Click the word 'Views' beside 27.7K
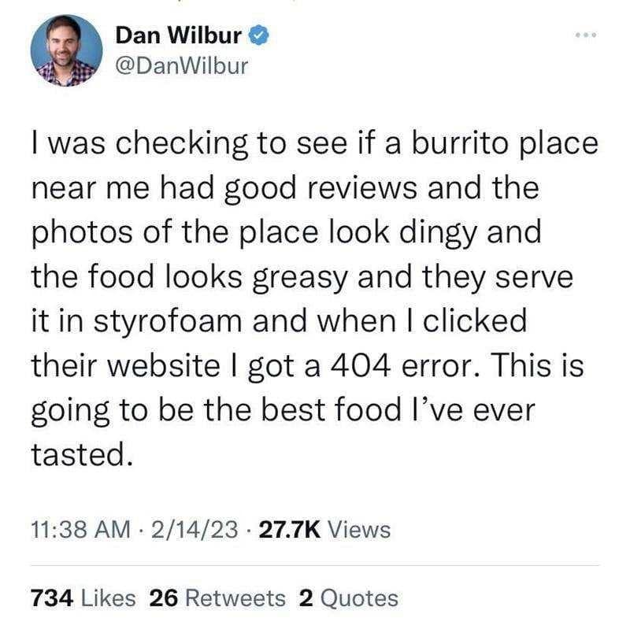The image size is (630, 629). point(359,529)
